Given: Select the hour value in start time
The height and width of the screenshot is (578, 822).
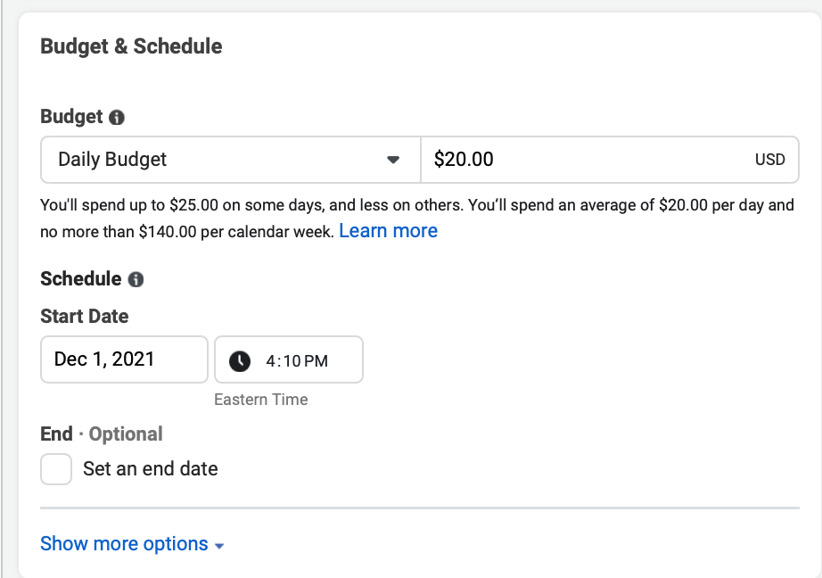Looking at the screenshot, I should coord(271,361).
